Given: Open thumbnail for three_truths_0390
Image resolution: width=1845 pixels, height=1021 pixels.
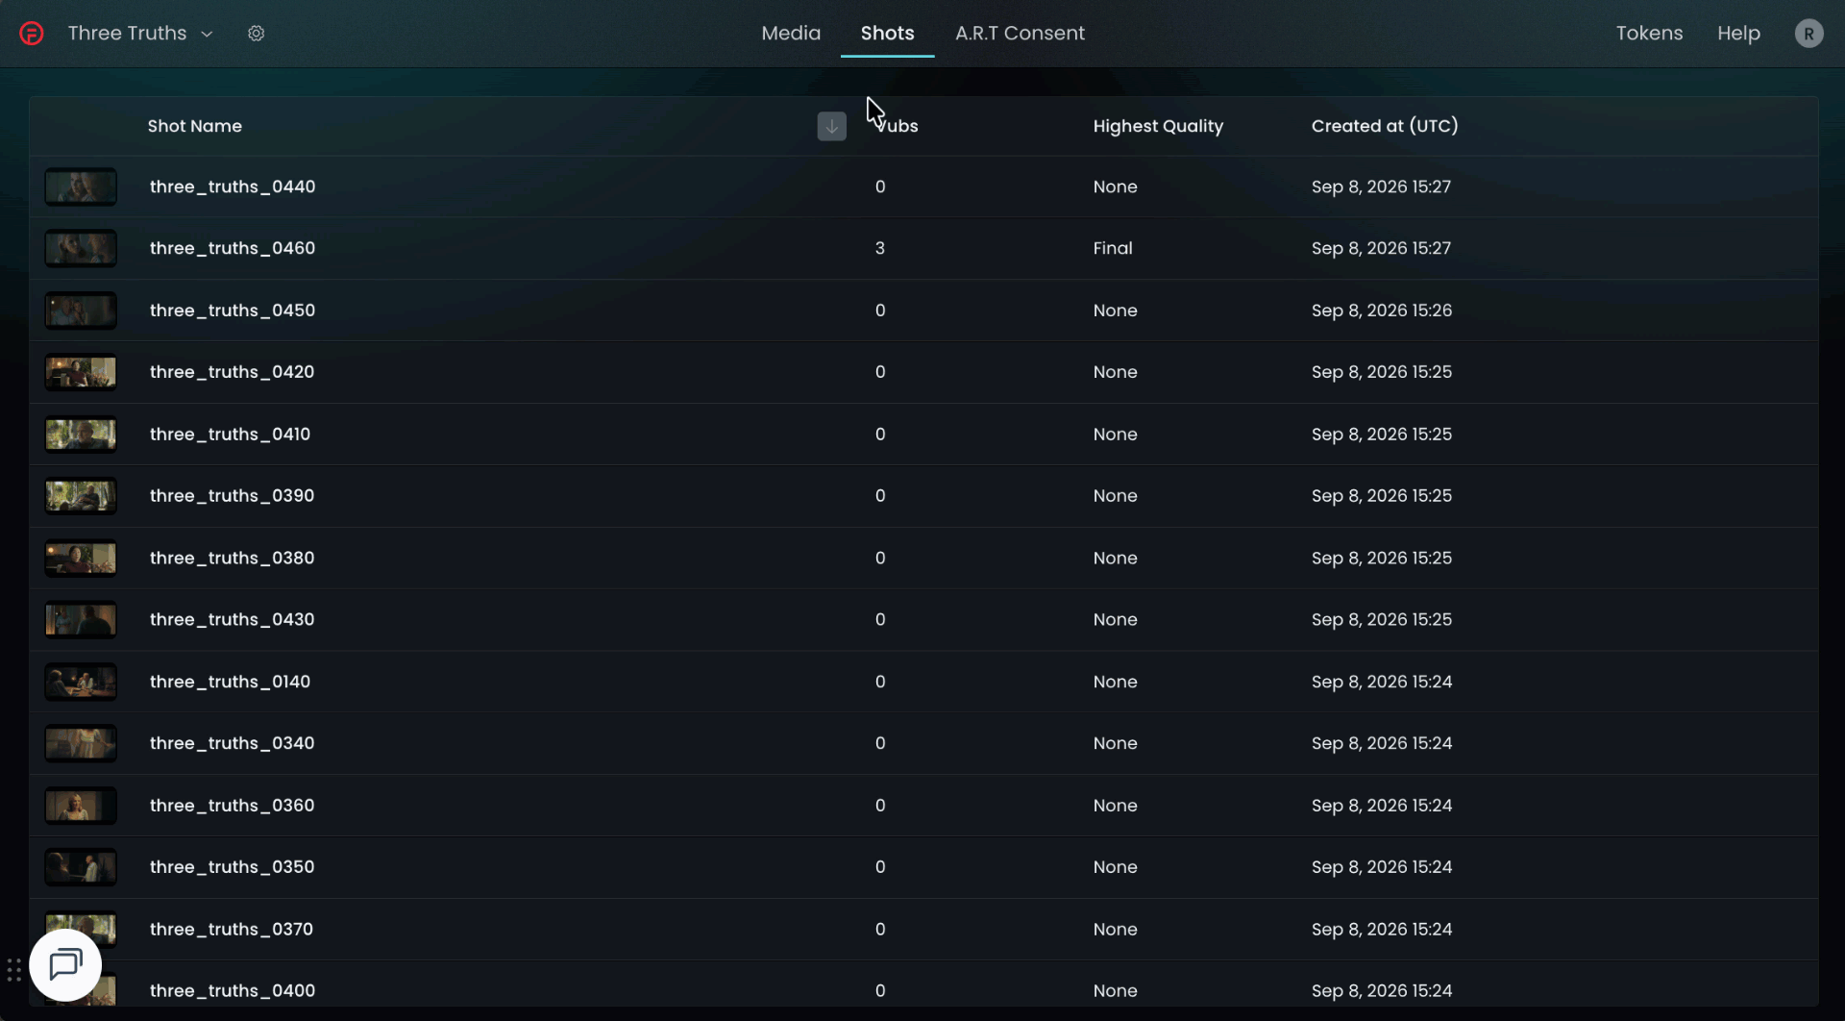Looking at the screenshot, I should 81,496.
